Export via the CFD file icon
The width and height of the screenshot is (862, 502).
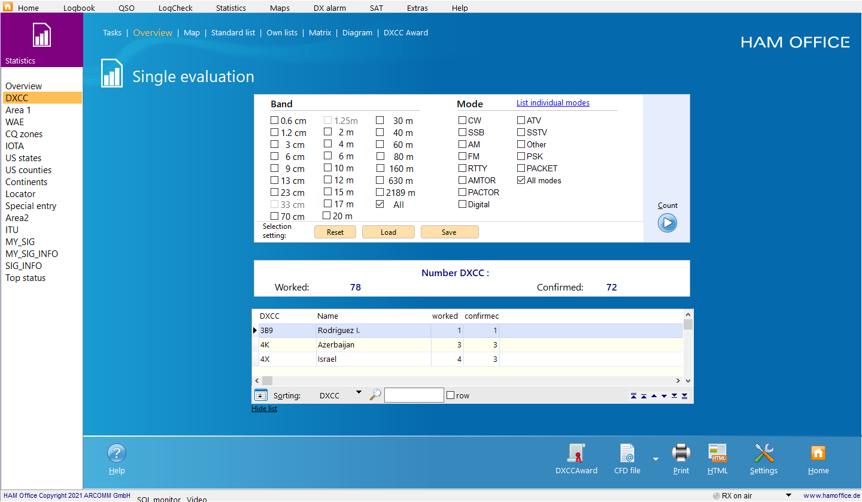(x=627, y=453)
